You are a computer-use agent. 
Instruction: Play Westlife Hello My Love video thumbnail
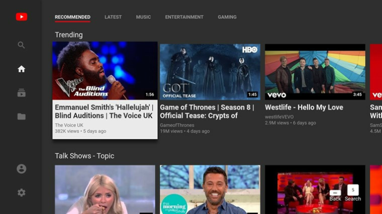click(x=315, y=72)
